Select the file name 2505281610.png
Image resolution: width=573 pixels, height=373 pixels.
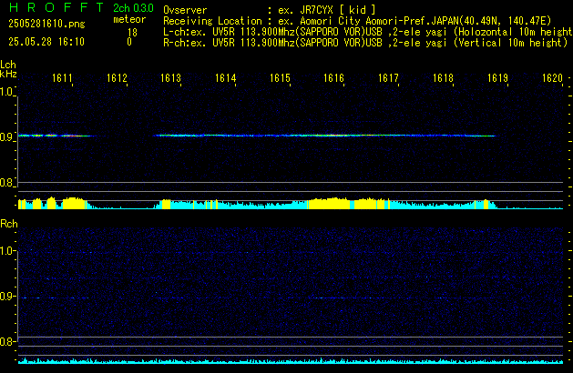click(x=46, y=24)
